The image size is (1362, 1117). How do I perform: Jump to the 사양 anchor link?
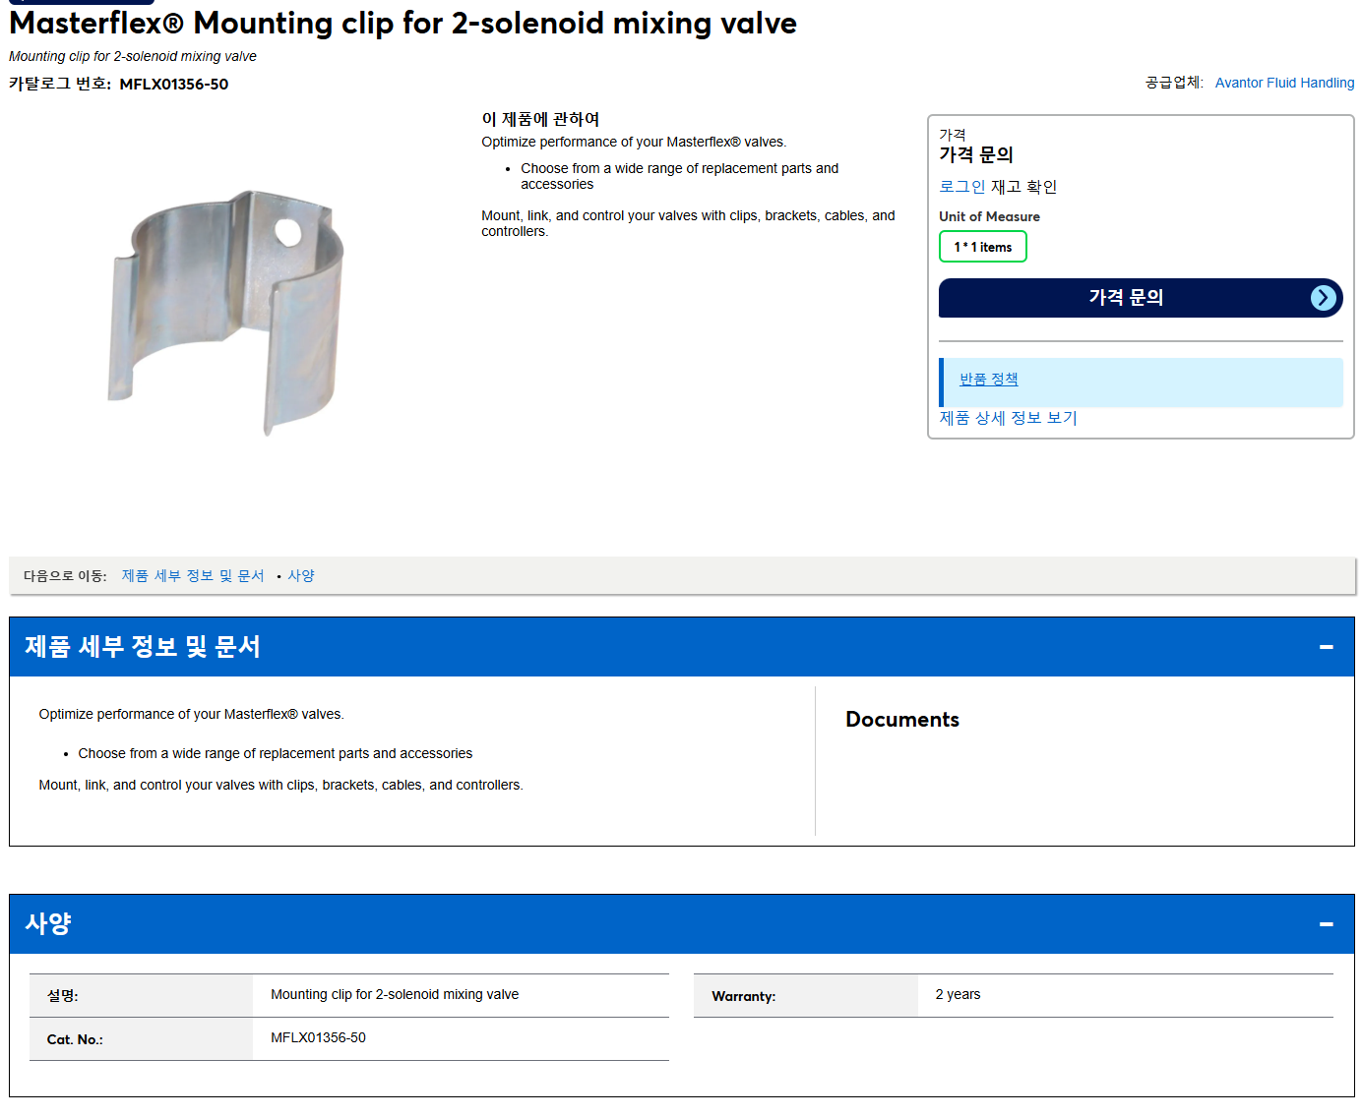pos(301,576)
